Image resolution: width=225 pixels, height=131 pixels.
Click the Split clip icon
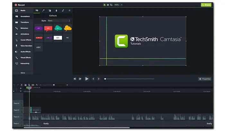(x=33, y=85)
